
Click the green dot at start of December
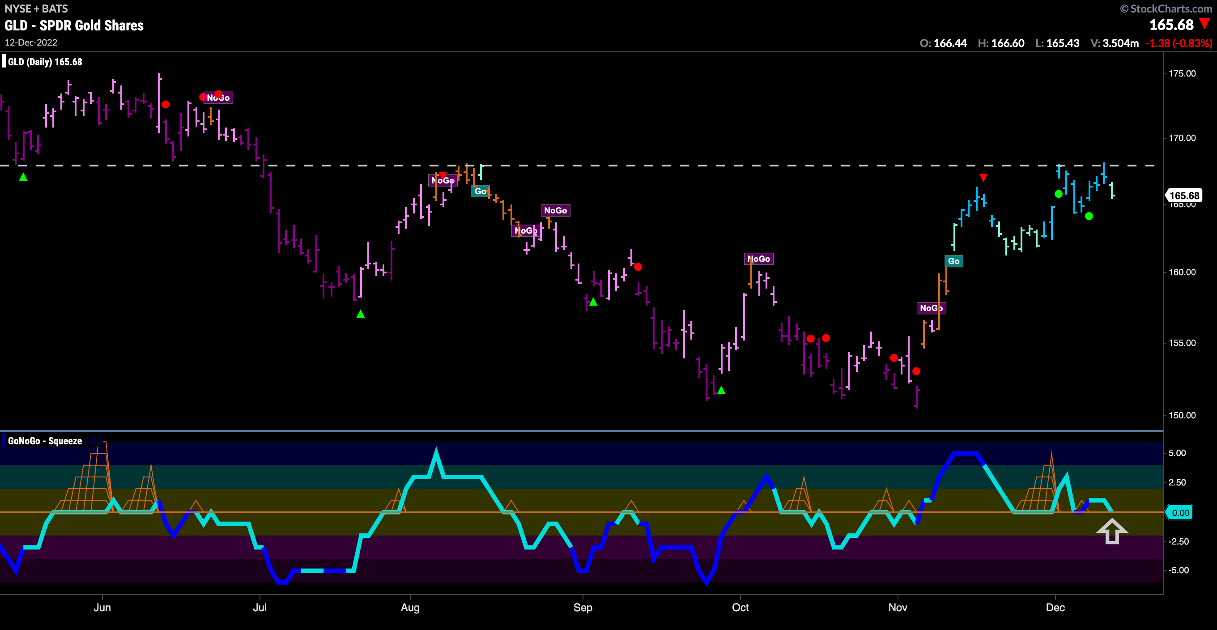1058,194
